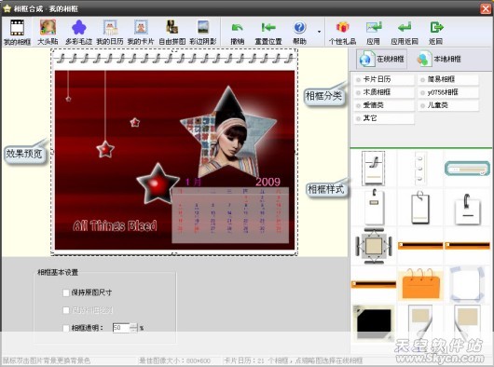Select the 大头贴 toolbar icon
The width and height of the screenshot is (494, 367).
pyautogui.click(x=48, y=32)
